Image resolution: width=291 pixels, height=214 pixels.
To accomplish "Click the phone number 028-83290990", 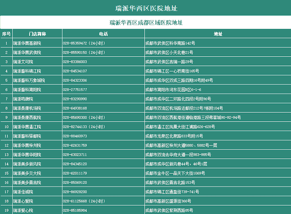I will coord(75,99).
